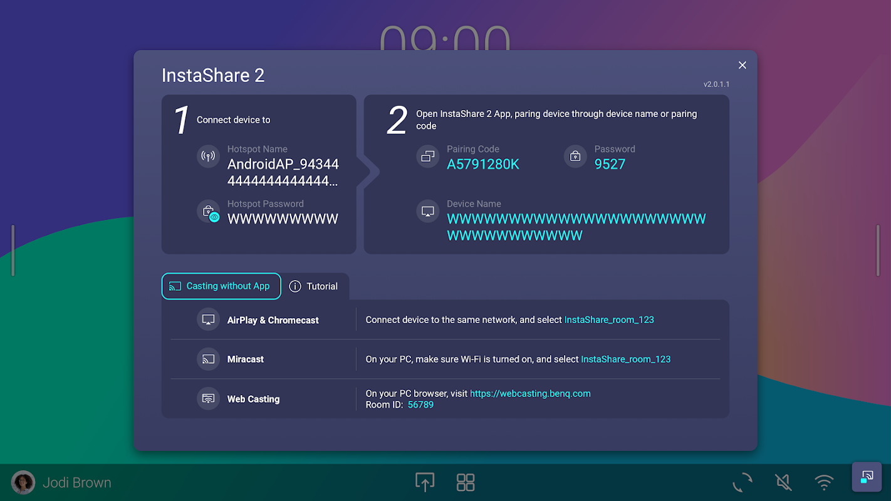Click InstaShare_room_123 in the Miracast row
Image resolution: width=891 pixels, height=501 pixels.
tap(626, 359)
